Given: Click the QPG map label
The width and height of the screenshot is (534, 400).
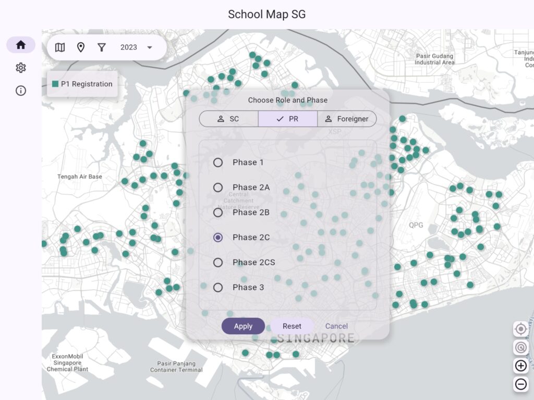Looking at the screenshot, I should (416, 225).
